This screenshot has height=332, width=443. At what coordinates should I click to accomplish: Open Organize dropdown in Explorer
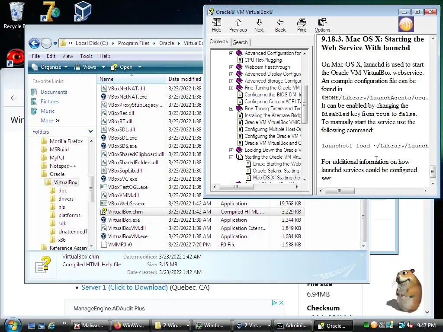tap(50, 67)
